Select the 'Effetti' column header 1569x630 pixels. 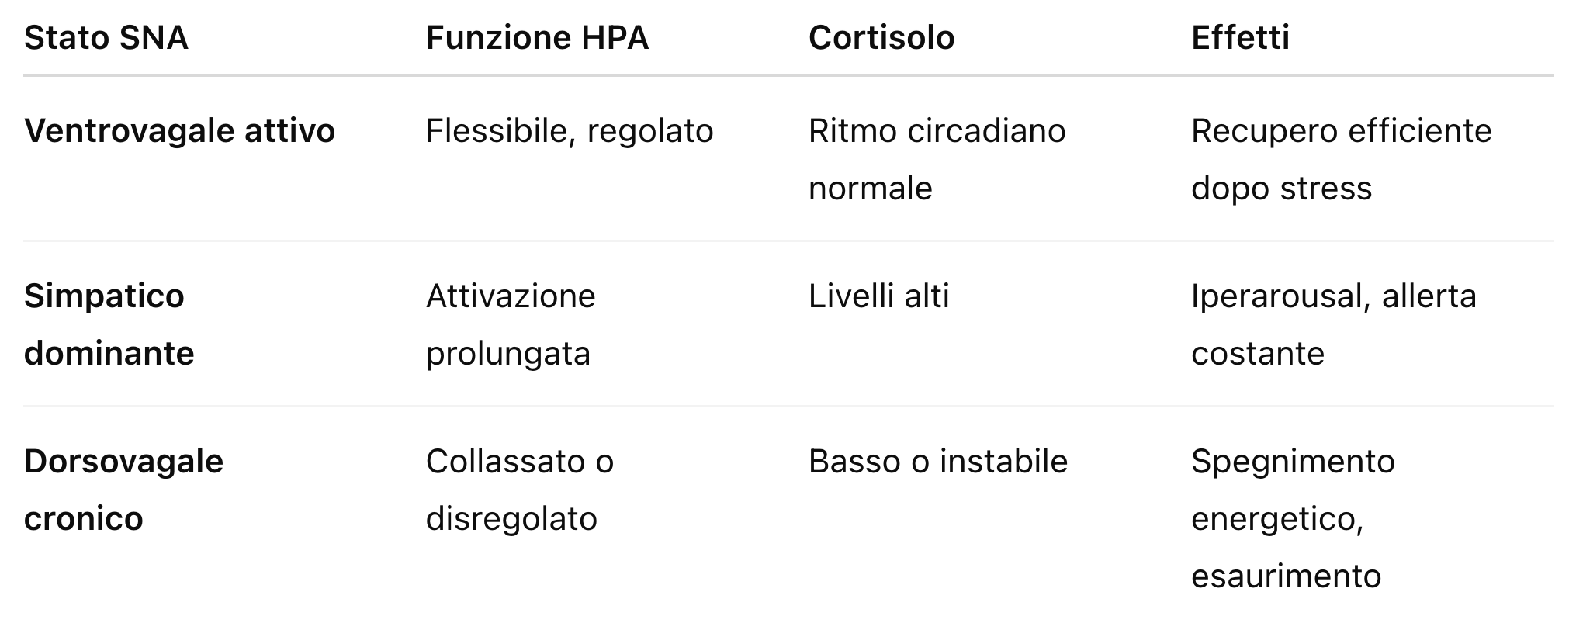point(1240,38)
